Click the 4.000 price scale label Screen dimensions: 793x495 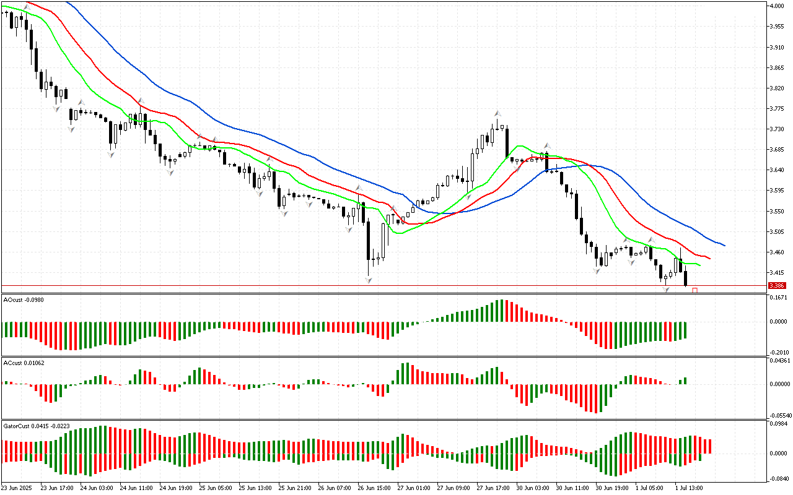(776, 6)
